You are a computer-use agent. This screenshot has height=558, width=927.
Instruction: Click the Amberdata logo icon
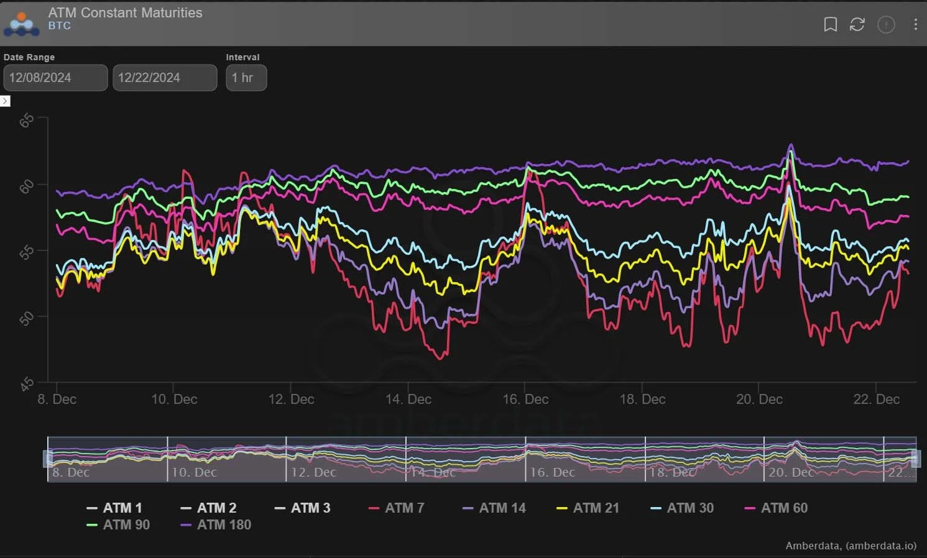tap(22, 24)
